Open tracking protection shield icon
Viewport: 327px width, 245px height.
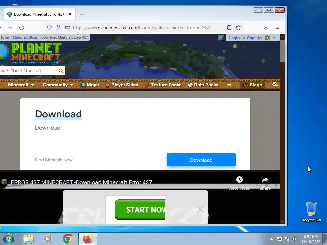[x=49, y=27]
